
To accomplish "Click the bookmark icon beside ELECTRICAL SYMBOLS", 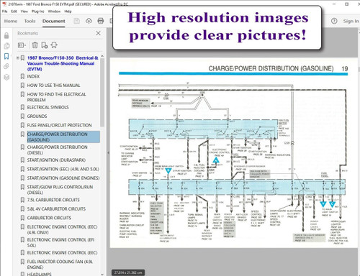I will point(22,107).
